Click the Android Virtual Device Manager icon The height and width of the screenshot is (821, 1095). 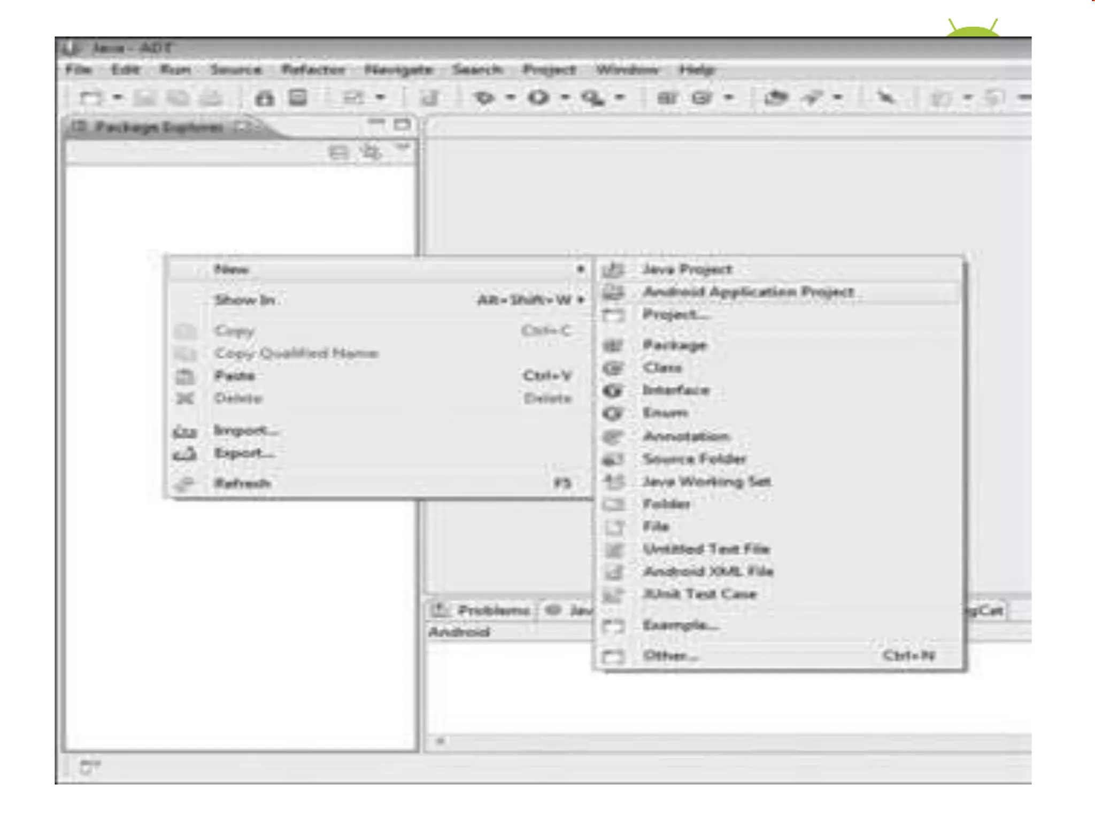tap(298, 98)
